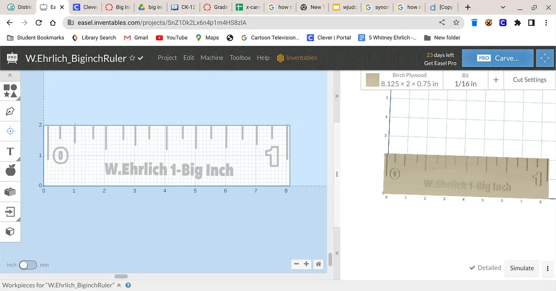Open the Machine menu

[212, 58]
